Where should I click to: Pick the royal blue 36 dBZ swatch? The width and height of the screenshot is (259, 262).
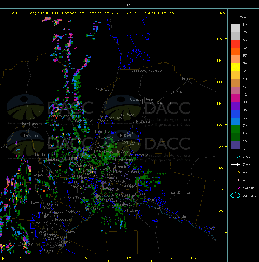point(235,114)
